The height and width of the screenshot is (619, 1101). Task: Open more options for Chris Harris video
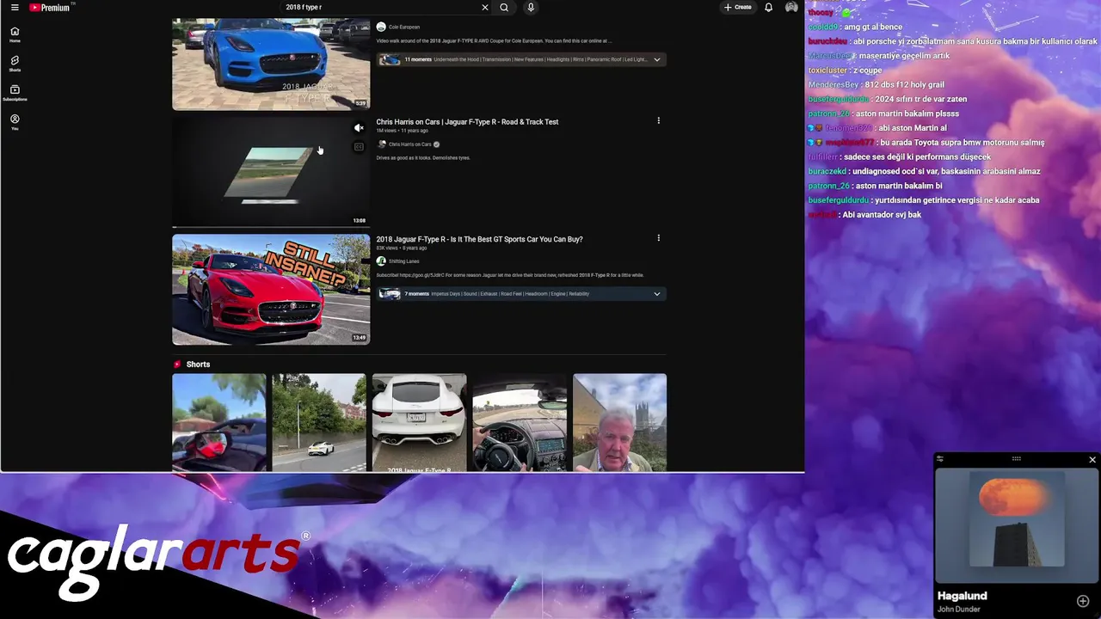point(659,121)
